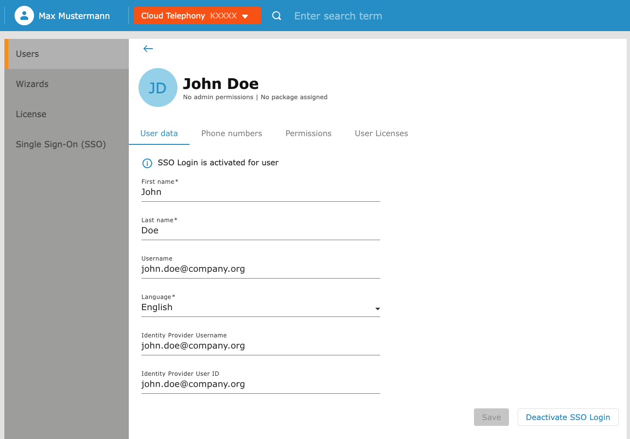The height and width of the screenshot is (439, 630).
Task: Expand the Language dropdown arrow
Action: pyautogui.click(x=377, y=309)
